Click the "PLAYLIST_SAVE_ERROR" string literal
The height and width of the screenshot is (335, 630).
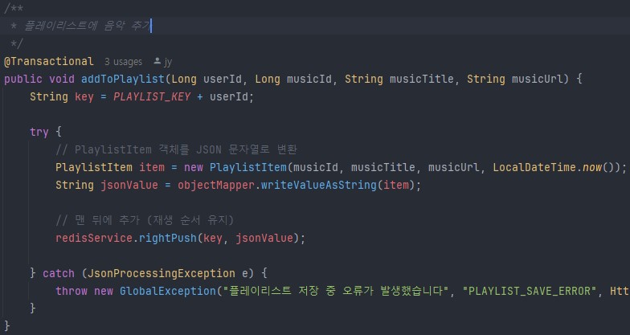[526, 291]
